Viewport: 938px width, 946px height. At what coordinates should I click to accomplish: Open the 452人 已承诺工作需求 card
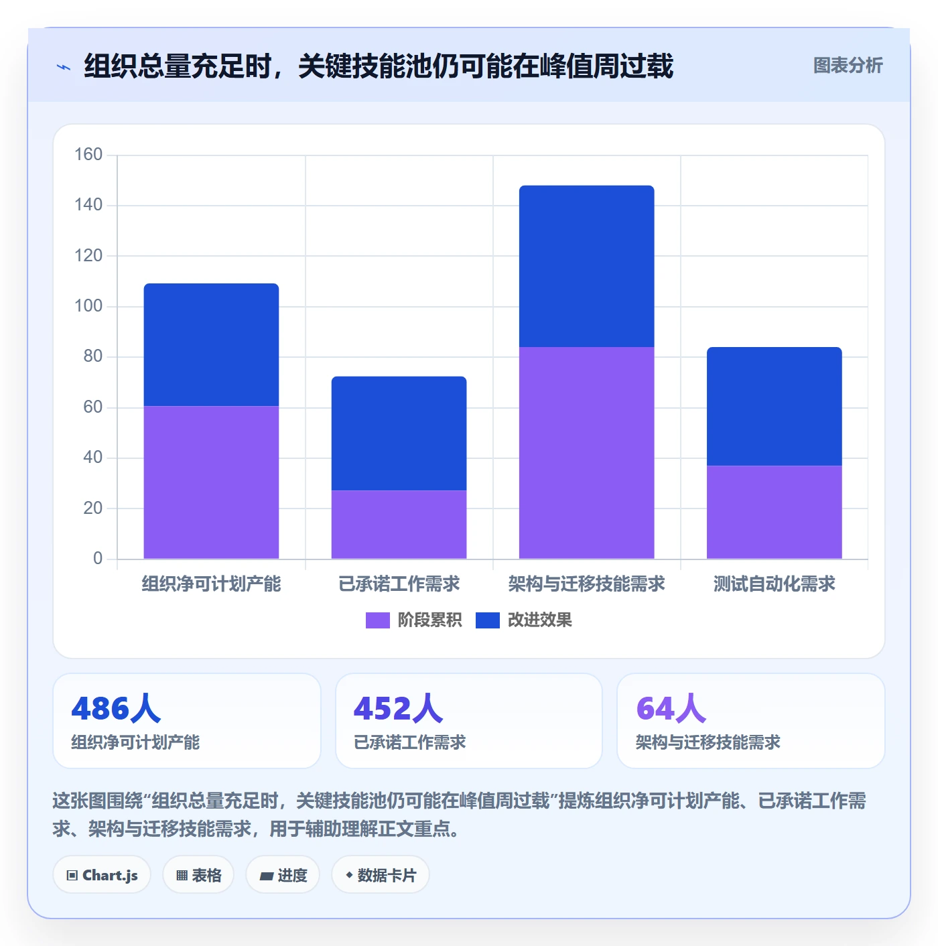click(469, 721)
